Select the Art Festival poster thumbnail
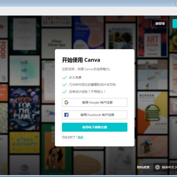Screen dimensions: 177x177 point(152,36)
